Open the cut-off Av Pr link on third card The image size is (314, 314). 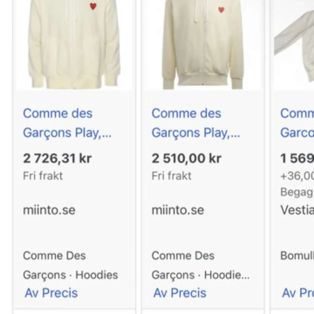click(298, 293)
